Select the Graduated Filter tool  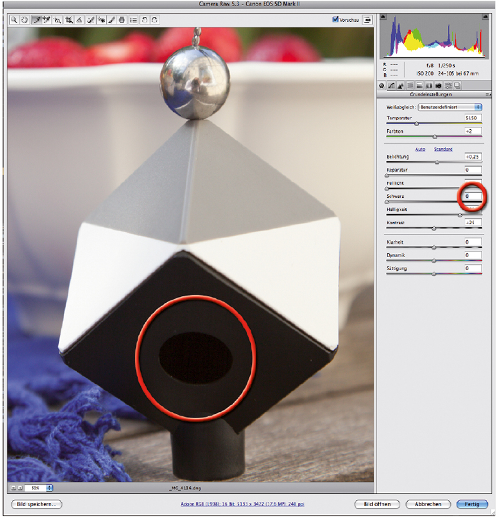(x=122, y=20)
